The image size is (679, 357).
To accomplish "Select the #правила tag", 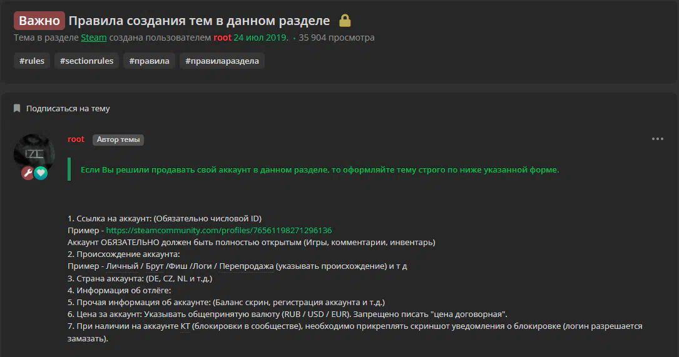I will point(150,61).
